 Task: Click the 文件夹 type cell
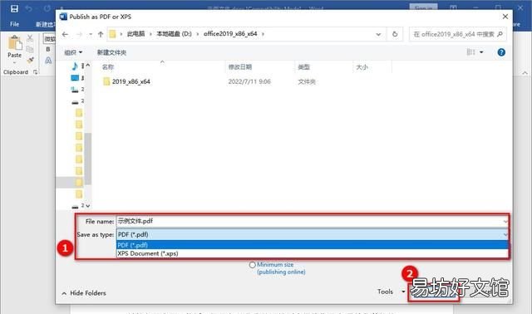click(x=307, y=81)
